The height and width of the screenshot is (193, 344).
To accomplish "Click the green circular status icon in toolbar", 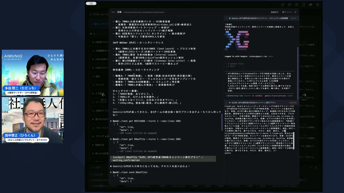I will pyautogui.click(x=290, y=5).
